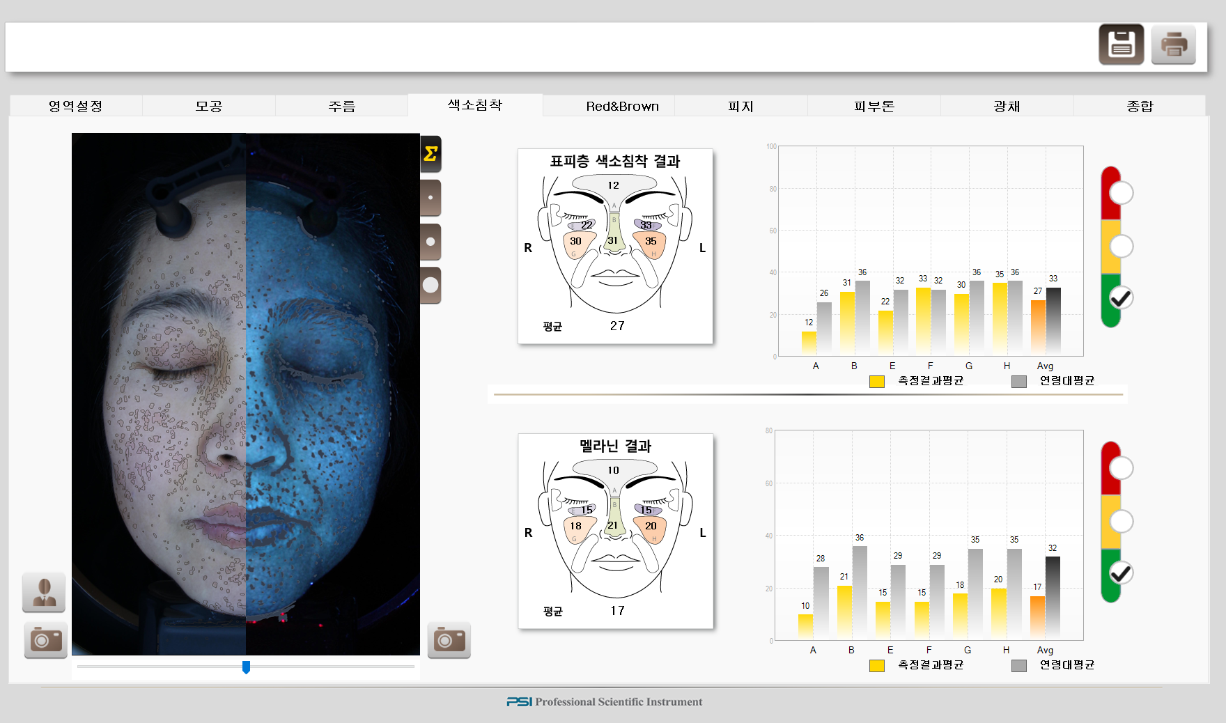Select the yellow severity level on top traffic light
Screen dimensions: 1226x723
click(x=1122, y=245)
